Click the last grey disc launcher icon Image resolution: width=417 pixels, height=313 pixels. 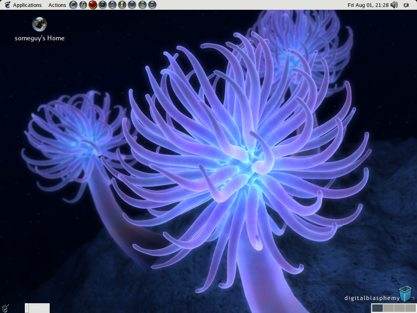tap(152, 5)
